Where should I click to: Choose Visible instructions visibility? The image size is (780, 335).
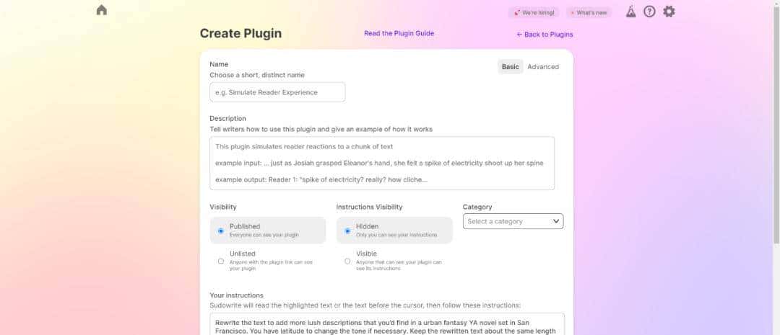pos(347,261)
